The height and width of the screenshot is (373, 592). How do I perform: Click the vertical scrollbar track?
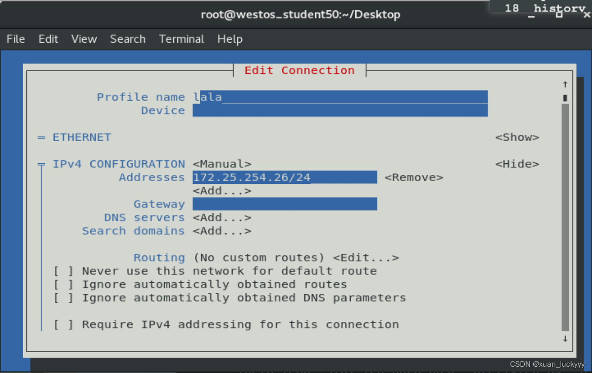click(x=565, y=218)
